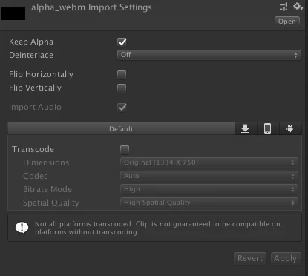
Task: Click the Transcode label
Action: [33, 149]
